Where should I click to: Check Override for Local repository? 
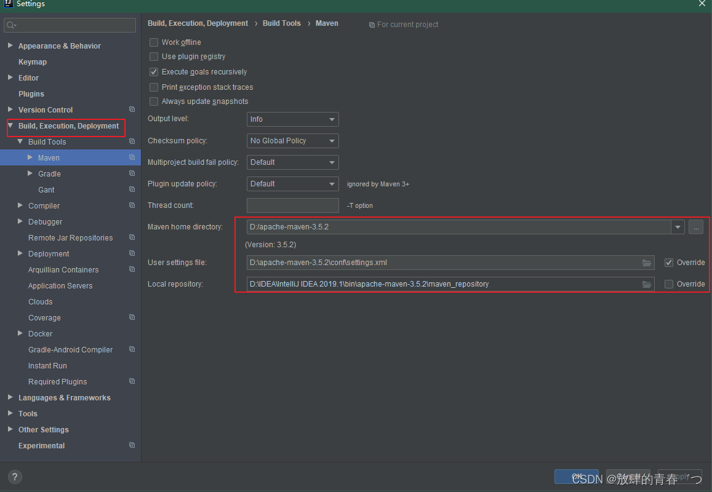pos(669,284)
